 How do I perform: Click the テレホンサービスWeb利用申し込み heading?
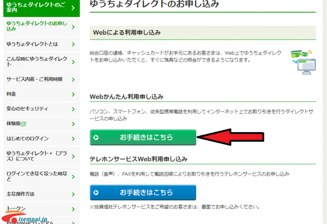(139, 159)
